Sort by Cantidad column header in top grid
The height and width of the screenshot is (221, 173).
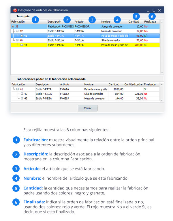134,22
